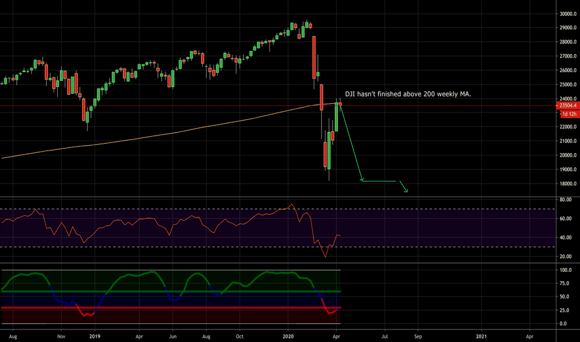This screenshot has height=342, width=580.
Task: Click the Jun label on time axis
Action: 173,336
